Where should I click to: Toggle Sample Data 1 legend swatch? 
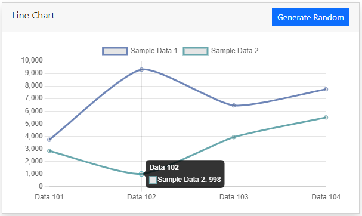tap(115, 51)
